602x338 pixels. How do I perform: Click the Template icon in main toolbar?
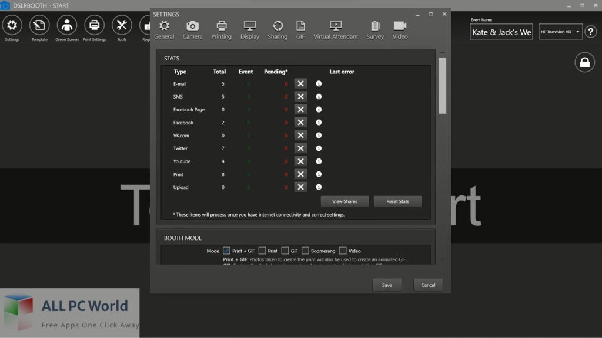click(x=39, y=28)
